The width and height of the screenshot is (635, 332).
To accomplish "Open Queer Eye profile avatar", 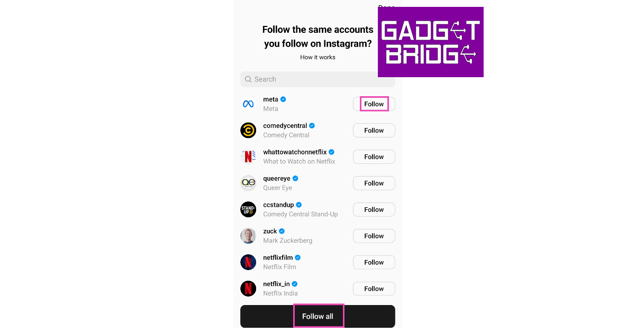I will coord(248,183).
